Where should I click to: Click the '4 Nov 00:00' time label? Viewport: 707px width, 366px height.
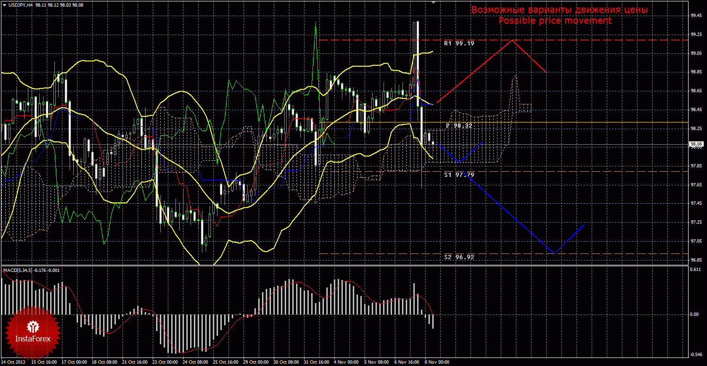[346, 363]
